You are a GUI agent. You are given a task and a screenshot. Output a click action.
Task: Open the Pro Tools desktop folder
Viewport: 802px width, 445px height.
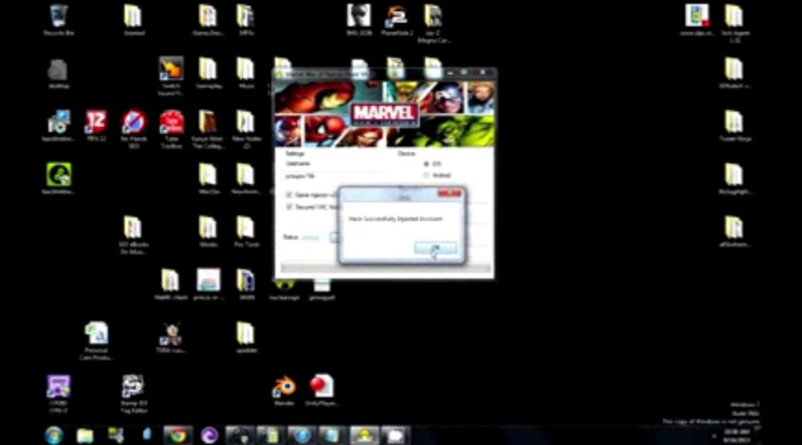[246, 231]
